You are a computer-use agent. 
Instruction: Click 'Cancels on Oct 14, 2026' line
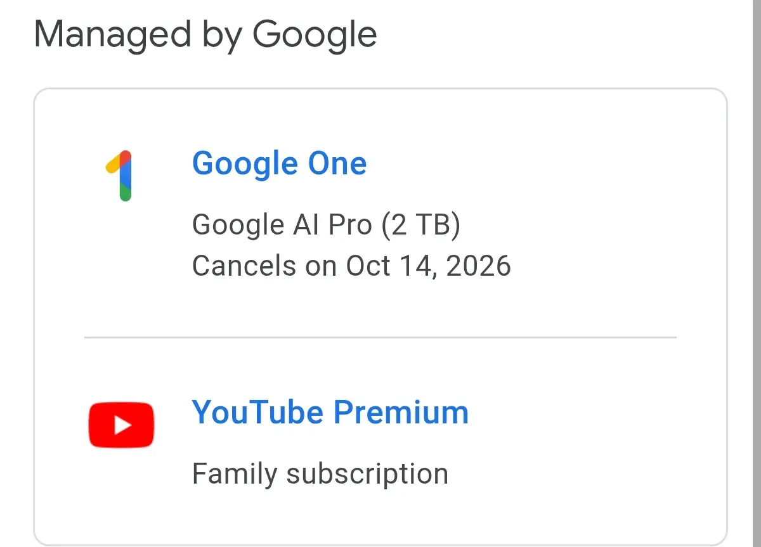(x=351, y=266)
